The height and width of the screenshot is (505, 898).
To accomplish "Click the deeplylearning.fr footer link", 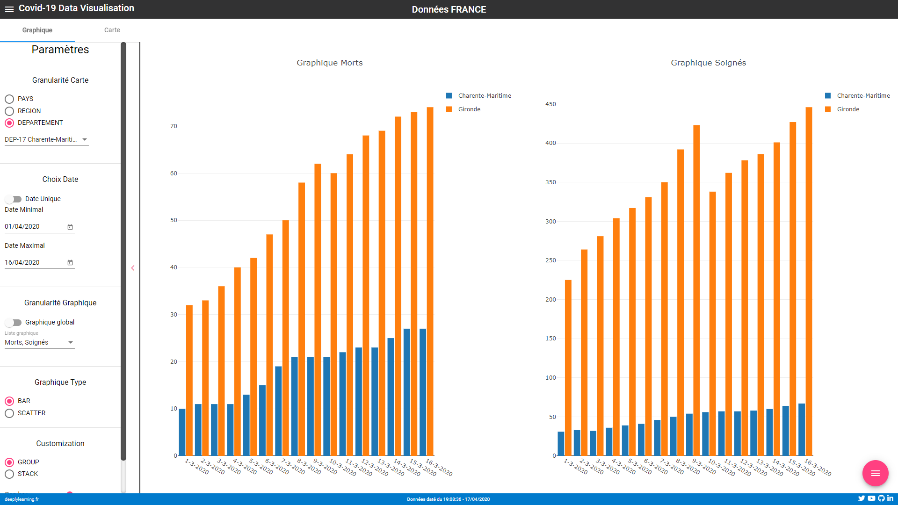I will [22, 499].
